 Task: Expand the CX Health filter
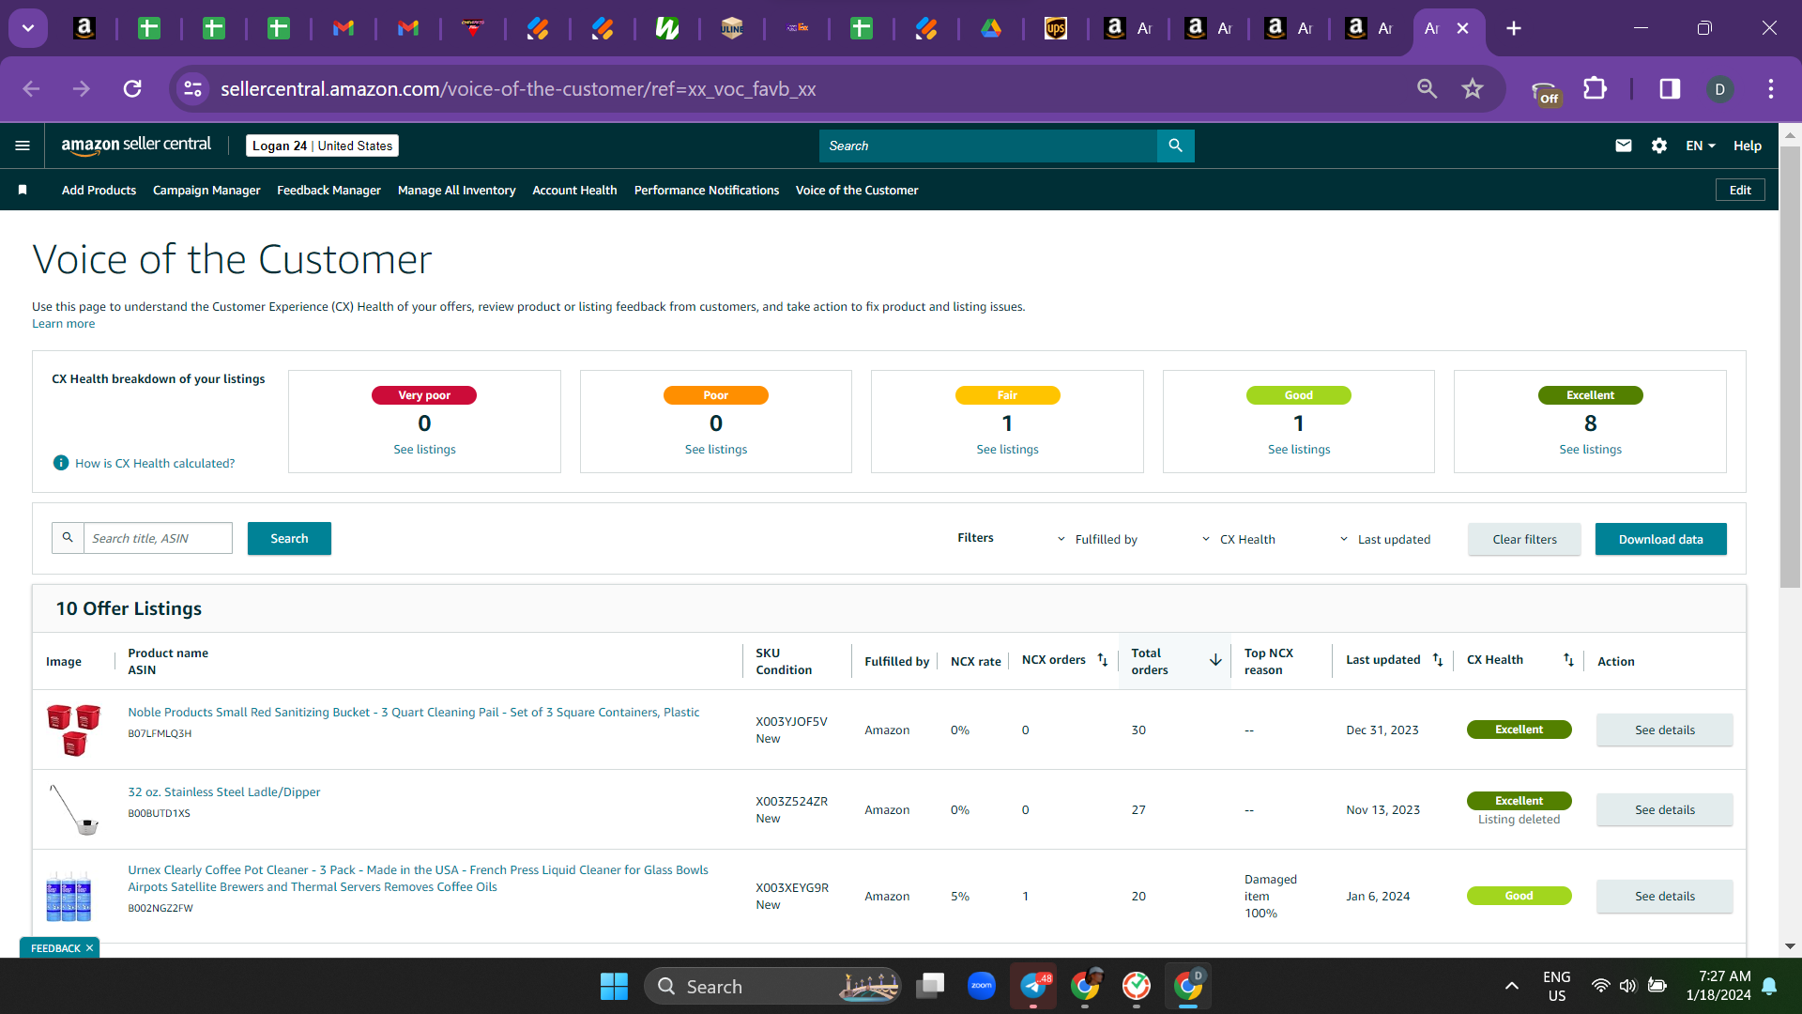tap(1238, 539)
